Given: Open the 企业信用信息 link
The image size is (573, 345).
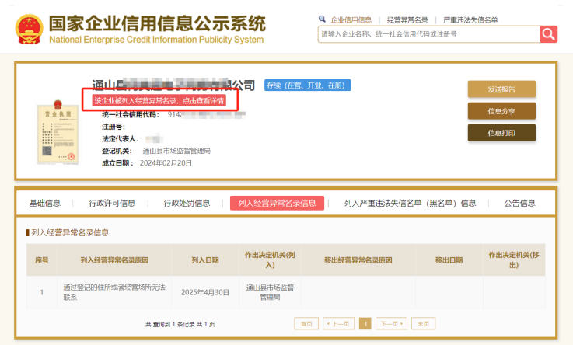Looking at the screenshot, I should pyautogui.click(x=351, y=19).
